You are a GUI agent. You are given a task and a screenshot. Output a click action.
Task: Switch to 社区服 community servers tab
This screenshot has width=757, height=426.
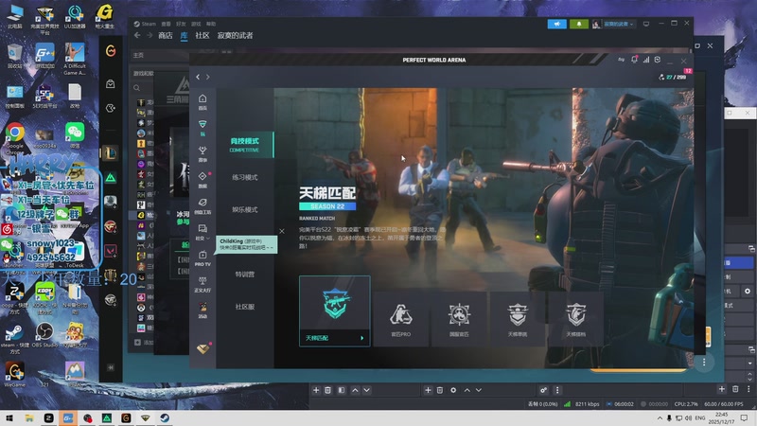pos(245,307)
